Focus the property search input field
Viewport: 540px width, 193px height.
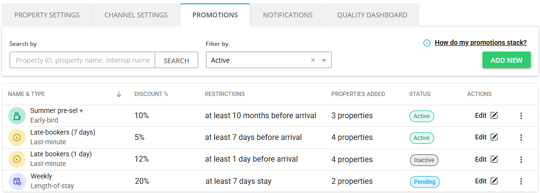click(83, 60)
